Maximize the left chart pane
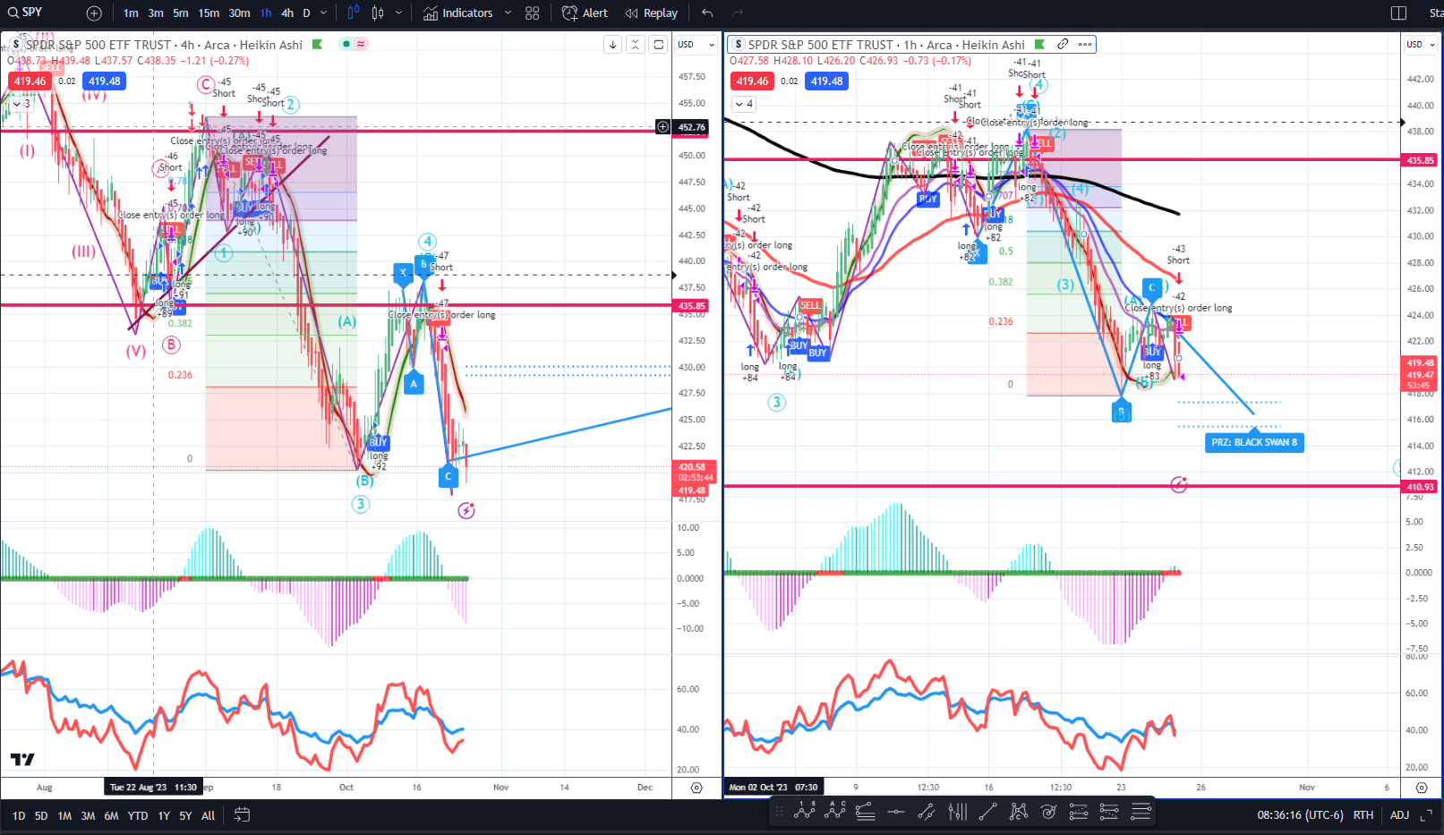Image resolution: width=1444 pixels, height=835 pixels. [x=659, y=45]
